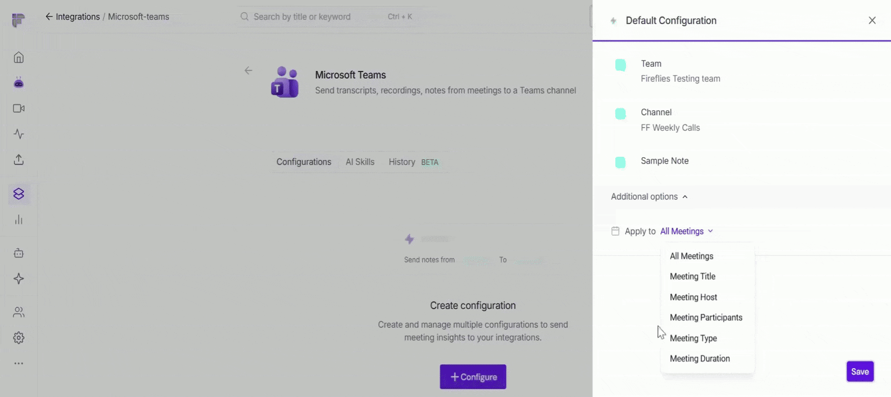Screen dimensions: 891x397
Task: Select the Integrations layers icon
Action: (19, 194)
